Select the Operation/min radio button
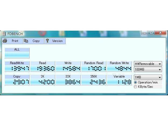Image resolution: width=168 pixels, height=126 pixels. coord(135,82)
